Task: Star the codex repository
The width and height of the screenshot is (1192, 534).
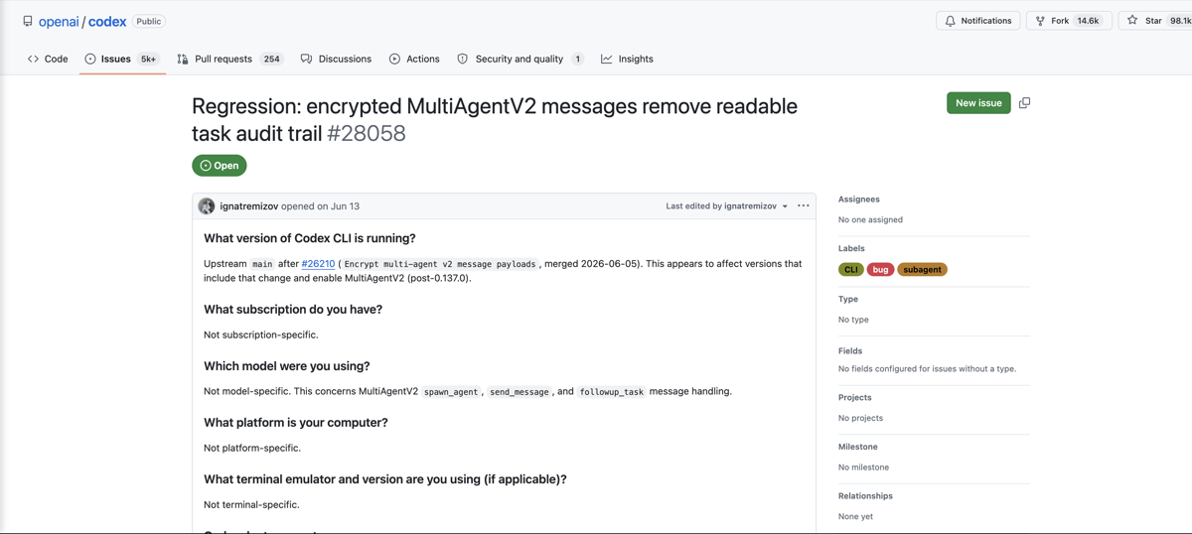Action: [x=1154, y=20]
